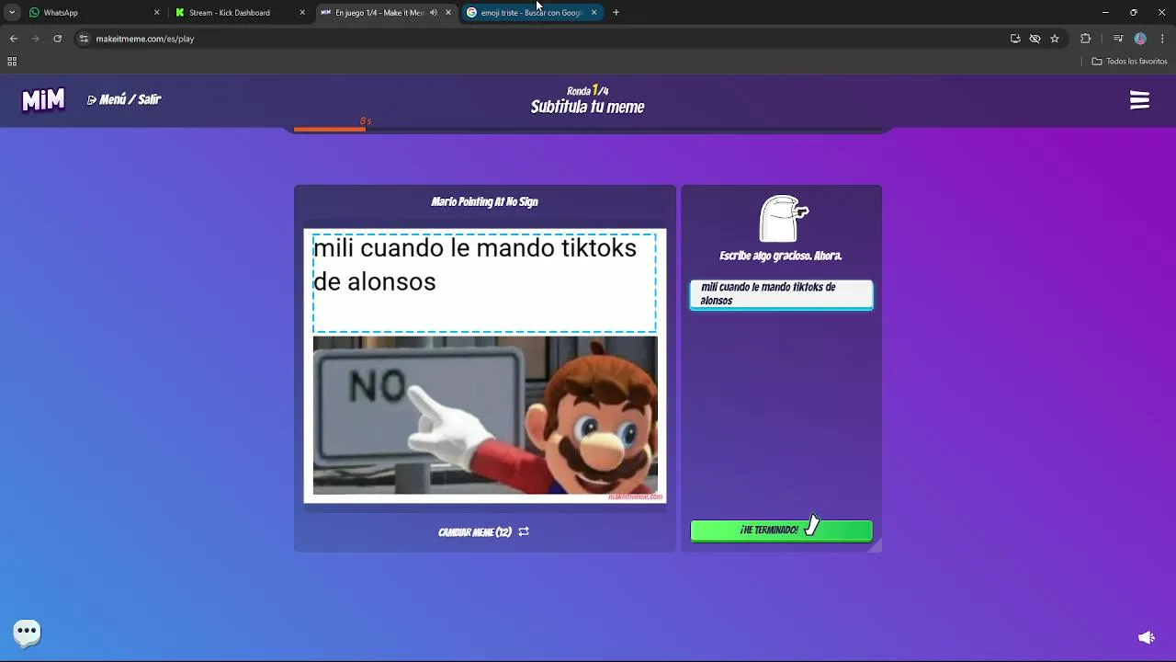Click the install app icon in address bar
Image resolution: width=1176 pixels, height=662 pixels.
[1015, 39]
